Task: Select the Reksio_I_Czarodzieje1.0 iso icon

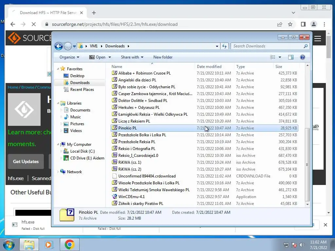Action: click(x=115, y=155)
